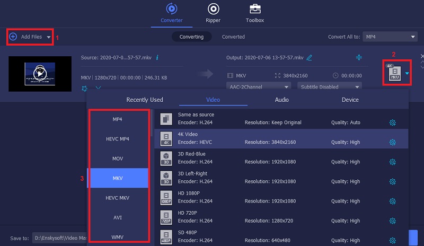424x246 pixels.
Task: Choose HEVC MP4 in format list
Action: pos(118,139)
